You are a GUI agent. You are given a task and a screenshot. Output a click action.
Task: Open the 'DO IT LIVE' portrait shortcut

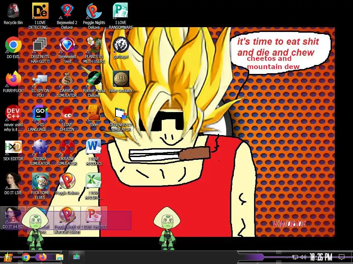point(13,184)
